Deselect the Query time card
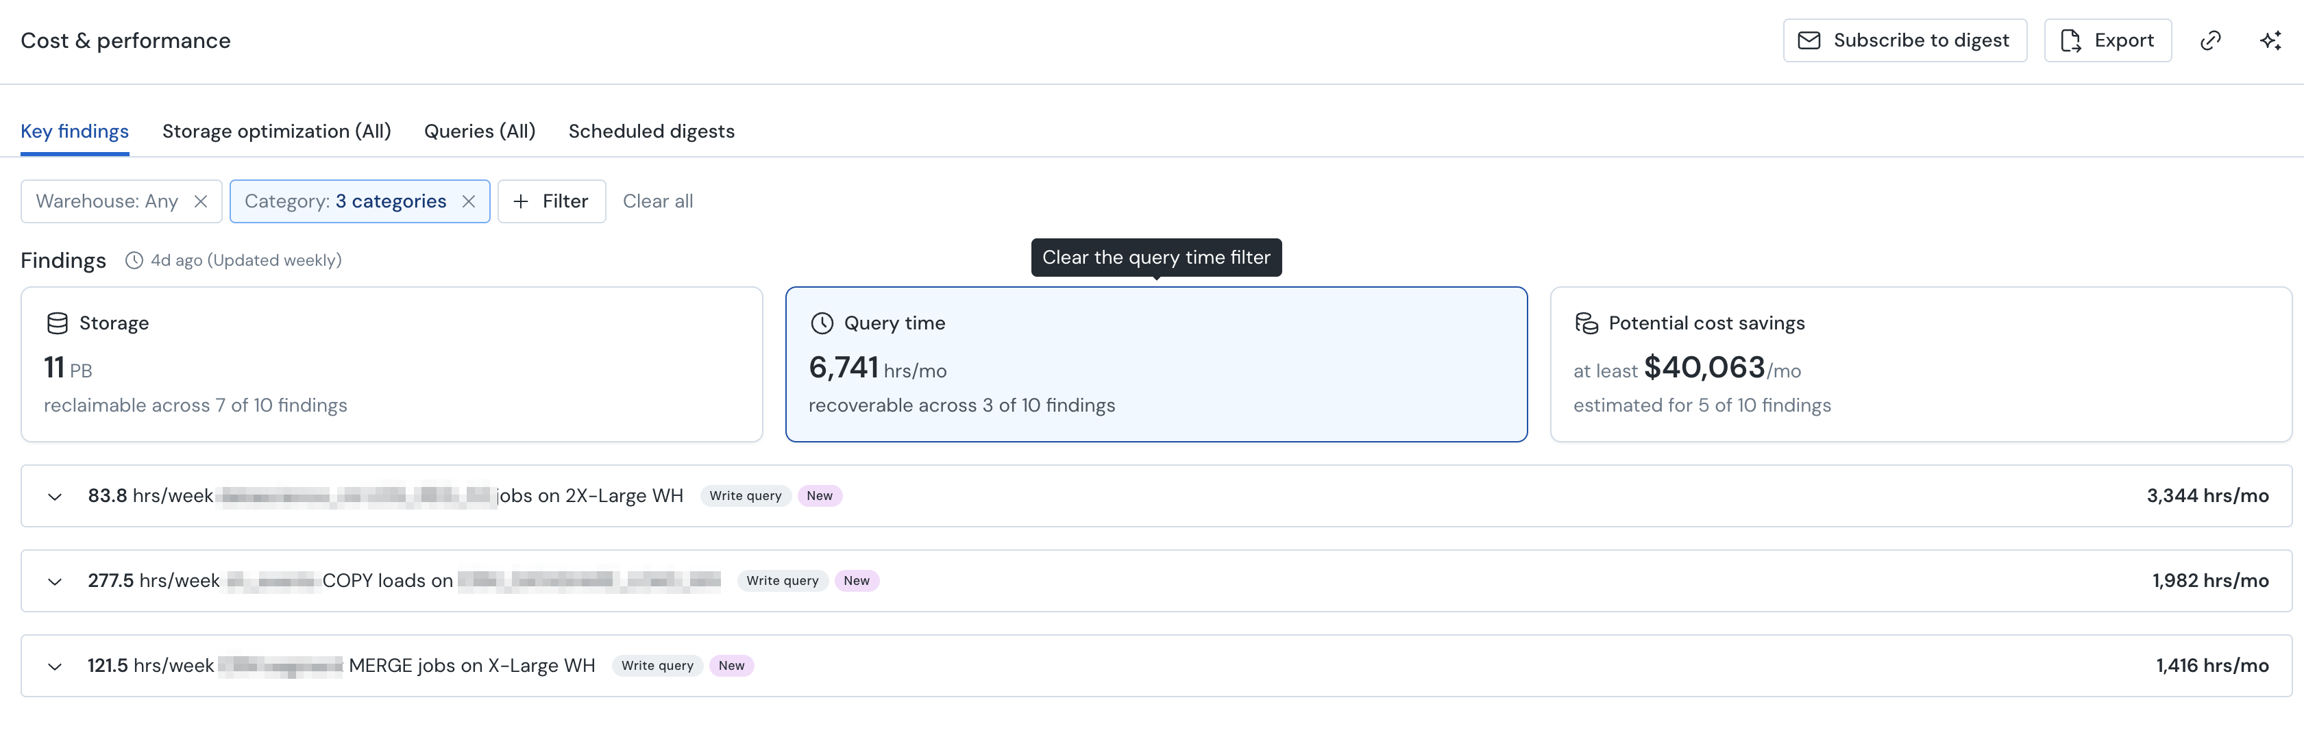Screen dimensions: 2304x737 click(1155, 364)
